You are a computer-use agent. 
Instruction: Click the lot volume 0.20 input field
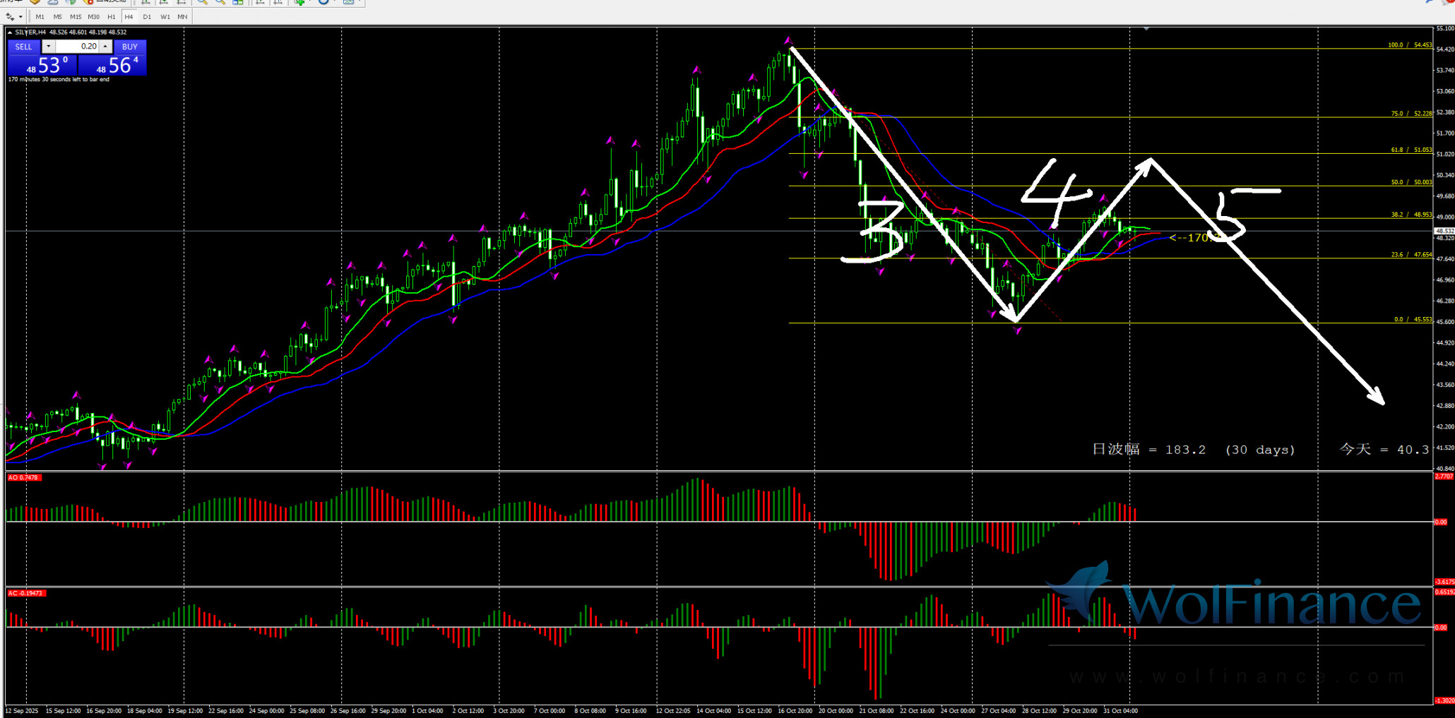pos(77,47)
